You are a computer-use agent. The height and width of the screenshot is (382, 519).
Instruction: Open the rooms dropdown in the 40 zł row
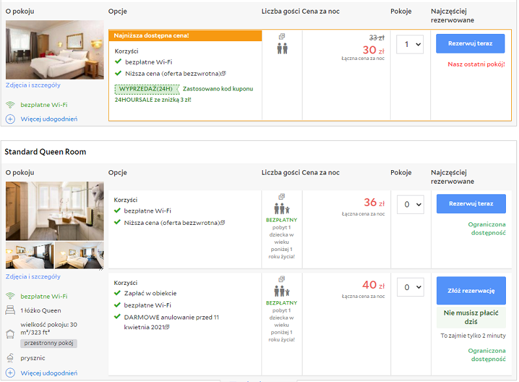410,287
